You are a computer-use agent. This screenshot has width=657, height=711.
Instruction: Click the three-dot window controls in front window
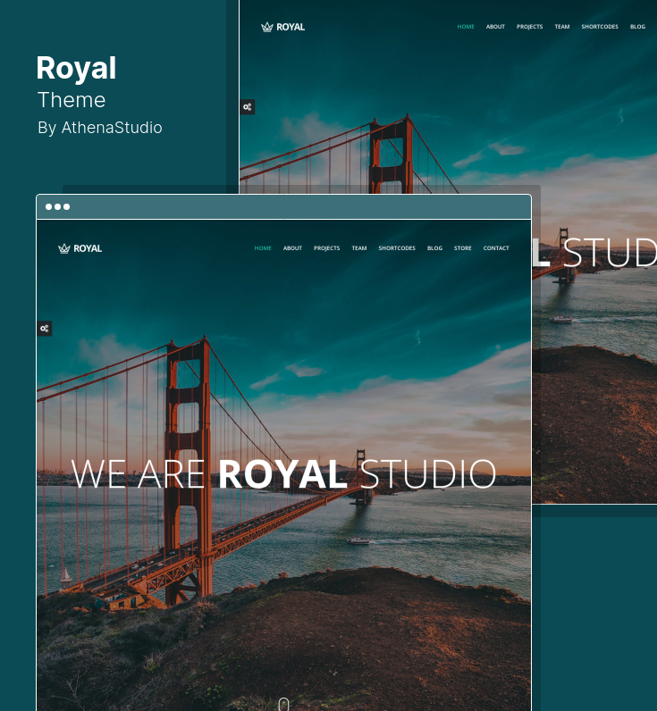tap(57, 206)
